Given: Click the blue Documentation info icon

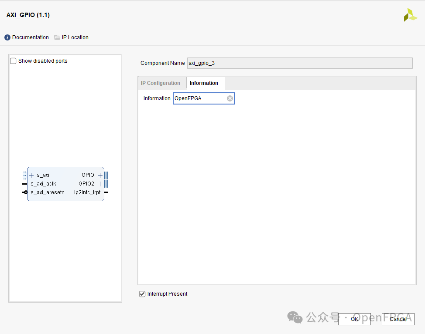Looking at the screenshot, I should point(7,37).
